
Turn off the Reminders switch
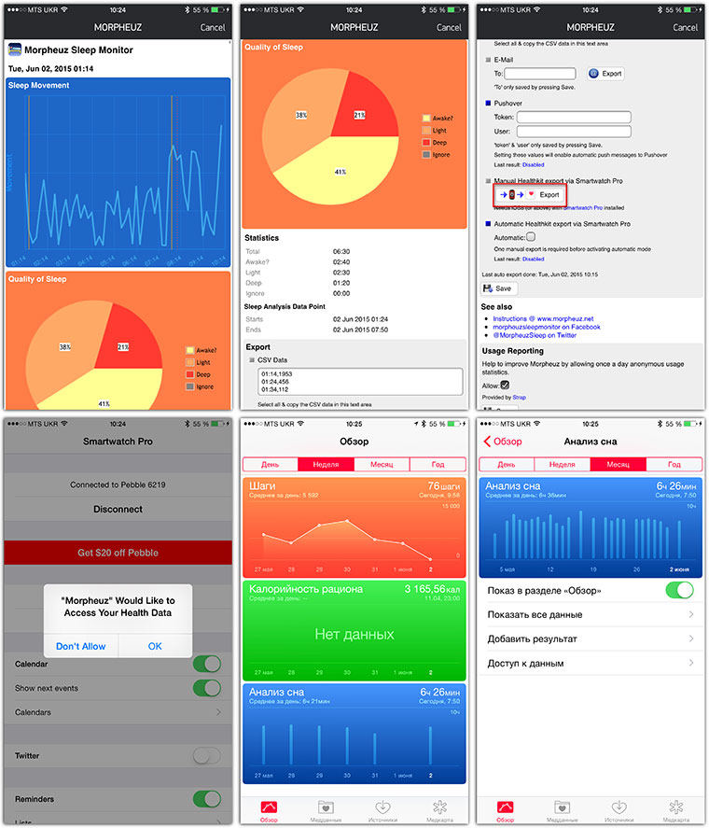click(207, 799)
